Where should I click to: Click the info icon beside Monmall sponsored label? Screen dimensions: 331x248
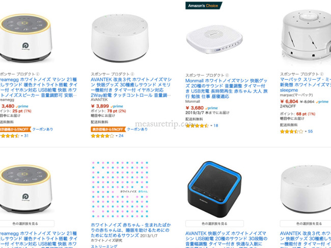click(227, 75)
